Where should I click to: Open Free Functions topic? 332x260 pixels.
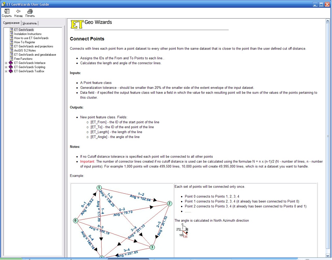(23, 59)
